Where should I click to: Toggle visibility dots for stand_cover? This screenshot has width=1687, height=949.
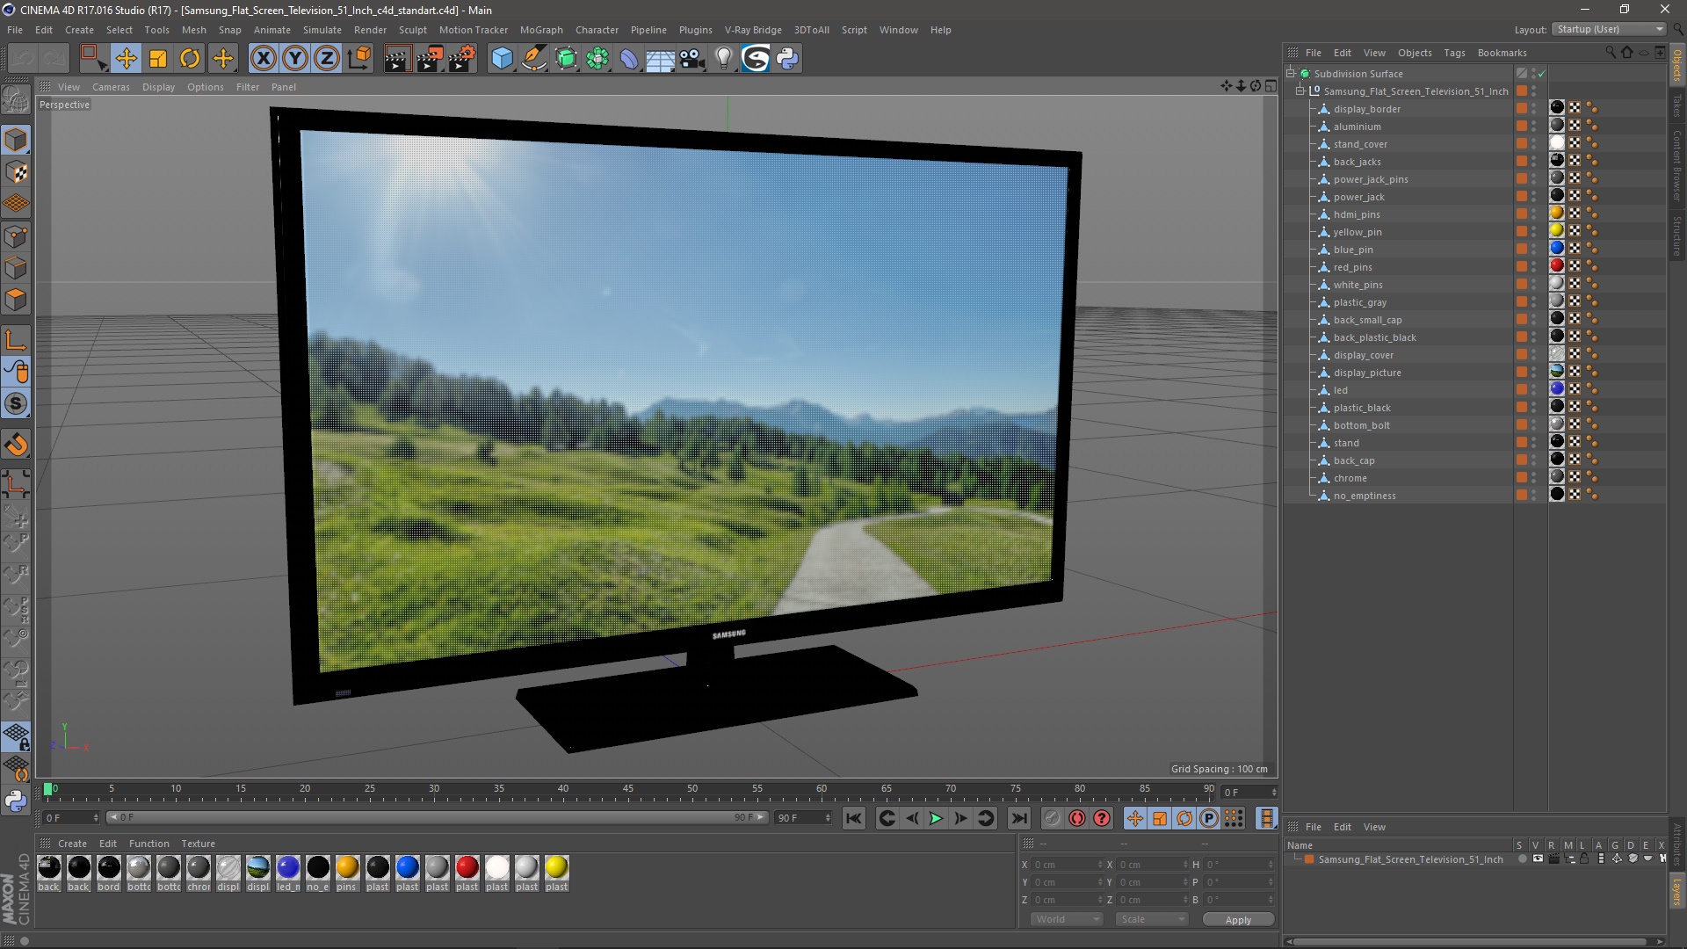click(1534, 144)
